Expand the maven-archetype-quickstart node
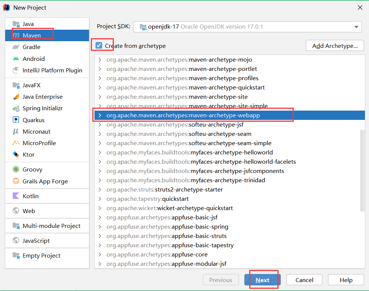The width and height of the screenshot is (369, 291). [x=100, y=88]
